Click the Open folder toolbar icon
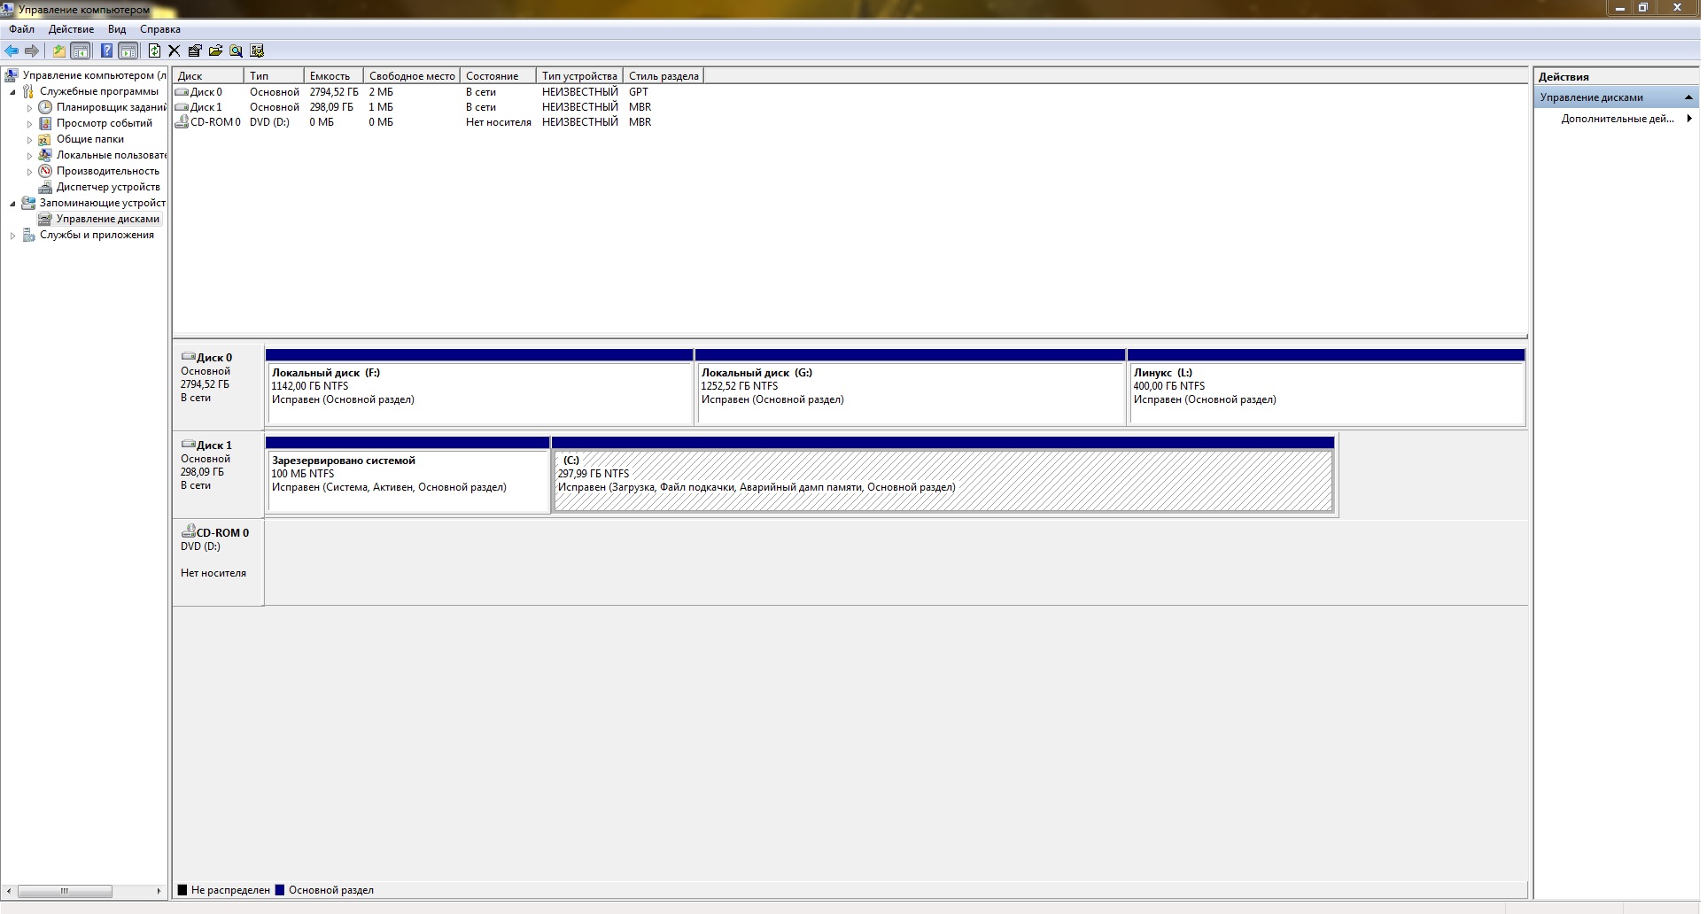 pyautogui.click(x=215, y=50)
